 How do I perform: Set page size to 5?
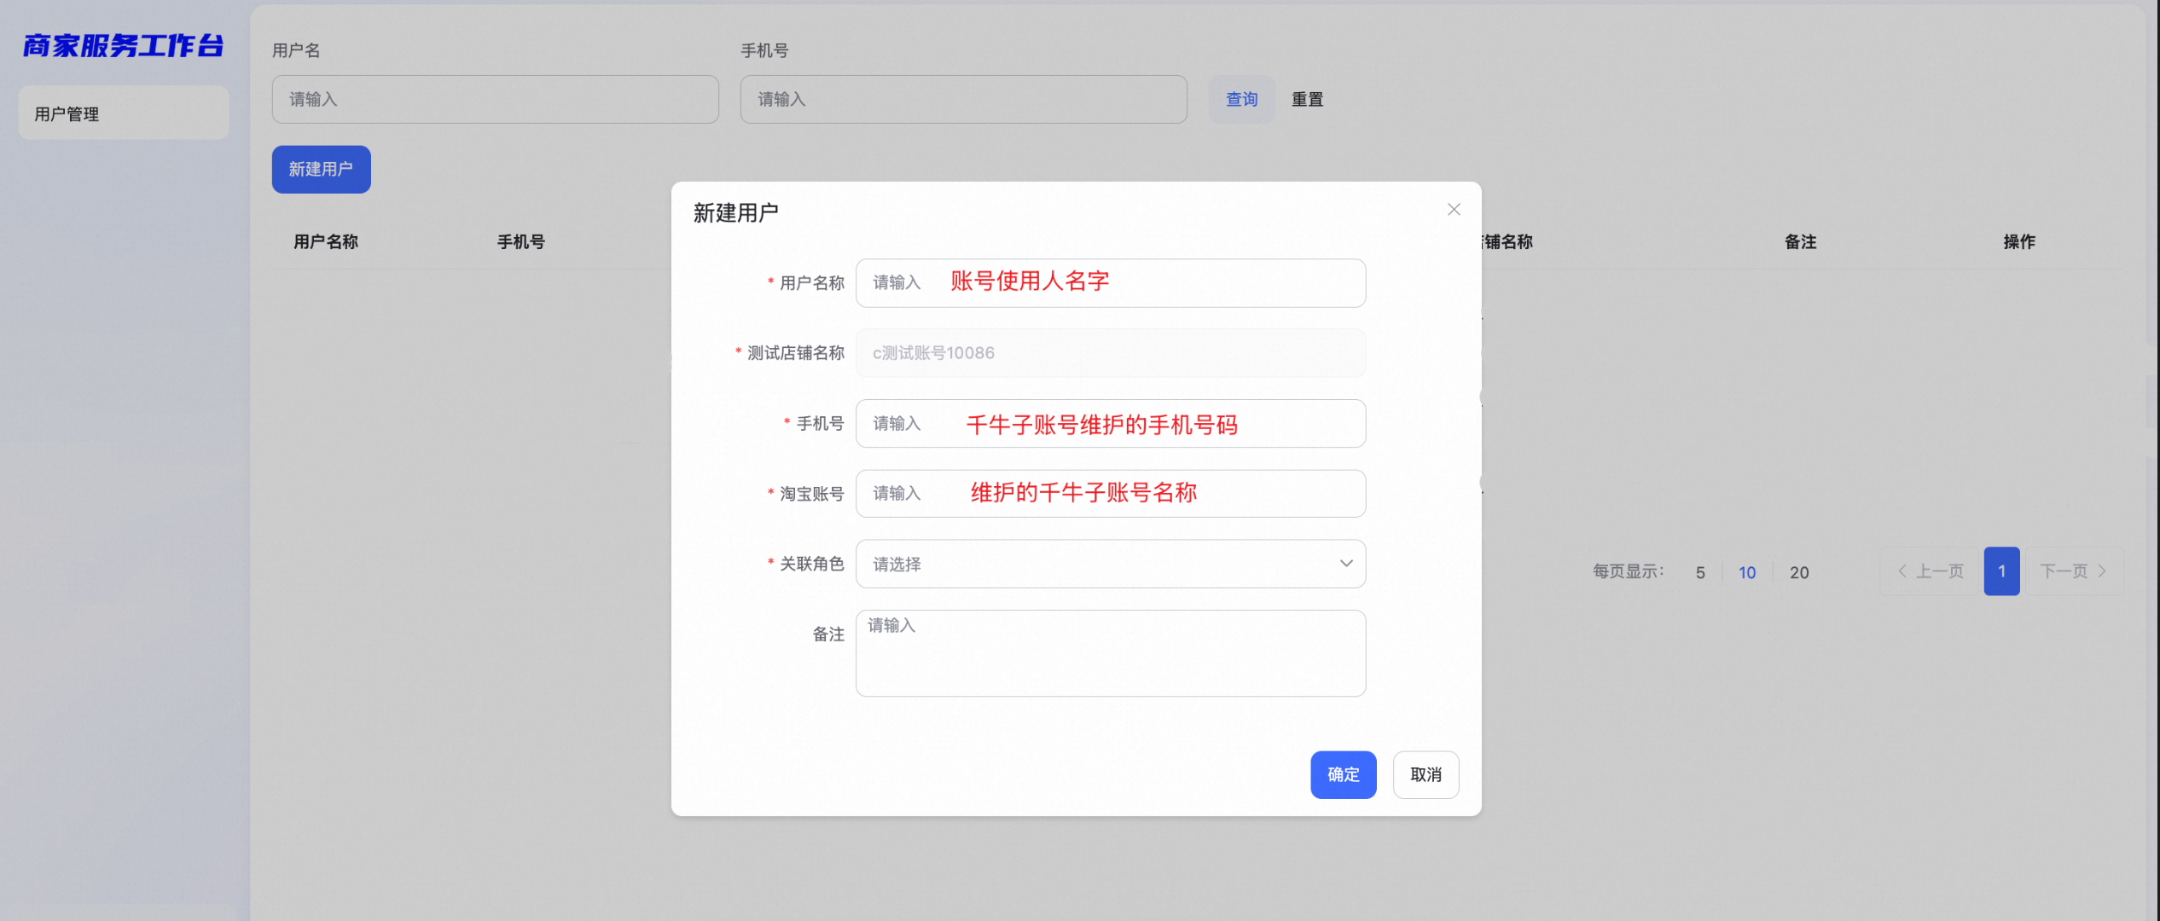point(1700,572)
